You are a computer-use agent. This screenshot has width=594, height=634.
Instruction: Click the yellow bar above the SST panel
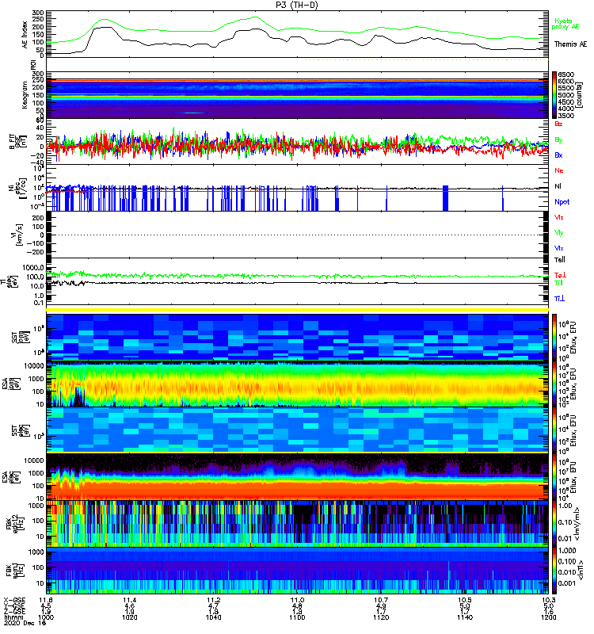coord(298,310)
